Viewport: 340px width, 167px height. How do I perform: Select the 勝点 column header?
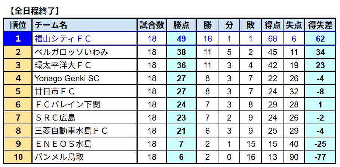click(x=181, y=25)
